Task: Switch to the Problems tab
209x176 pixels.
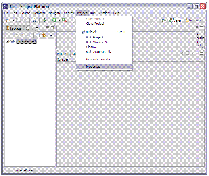Action: coord(63,54)
